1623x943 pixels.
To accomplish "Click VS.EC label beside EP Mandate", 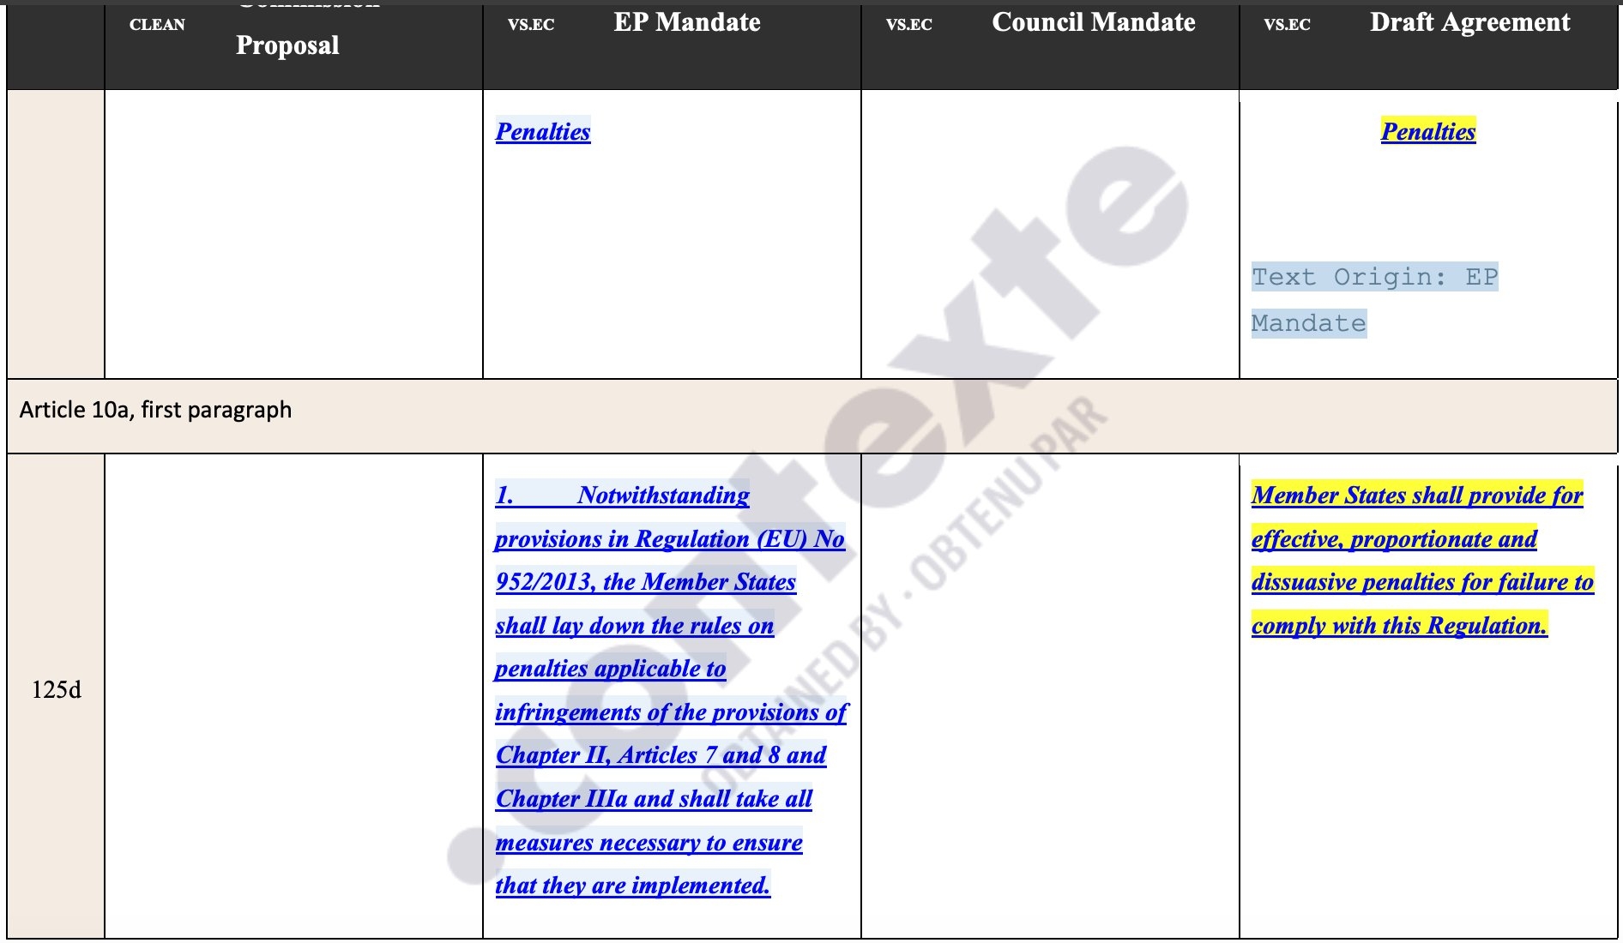I will point(531,25).
